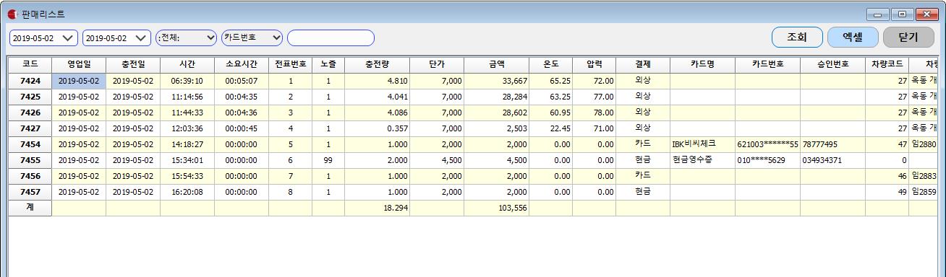Click the 전표번호 column header
Image resolution: width=946 pixels, height=277 pixels.
[x=291, y=64]
